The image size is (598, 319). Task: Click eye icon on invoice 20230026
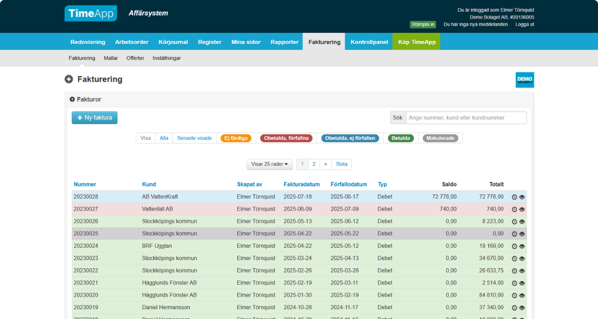tap(522, 221)
